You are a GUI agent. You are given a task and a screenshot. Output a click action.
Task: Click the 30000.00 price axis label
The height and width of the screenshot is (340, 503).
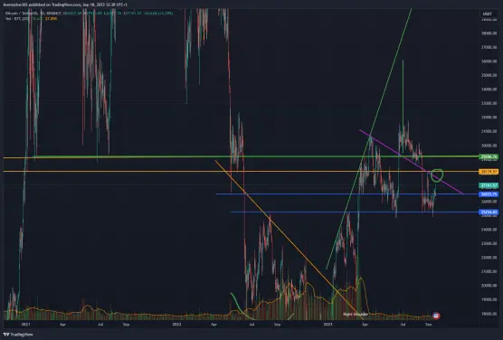[x=489, y=146]
